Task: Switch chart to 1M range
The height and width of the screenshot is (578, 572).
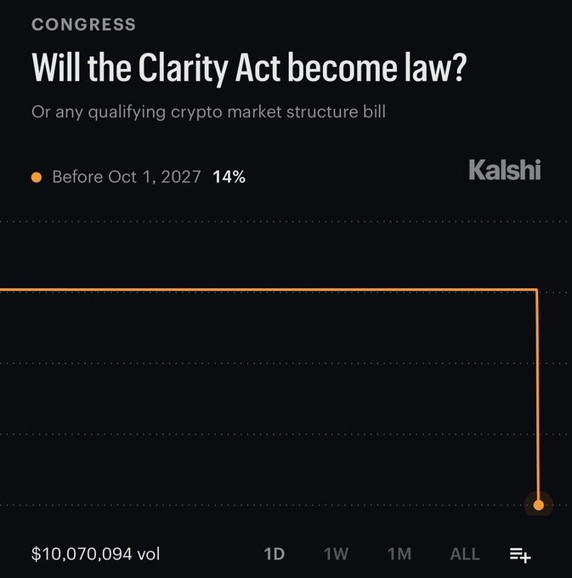Action: coord(399,554)
